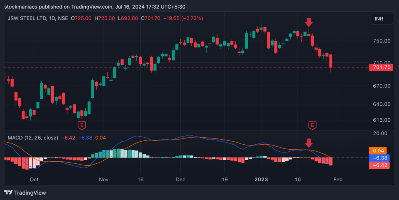Click the L692.80 low value
Viewport: 399px width, 200px height.
(x=128, y=18)
